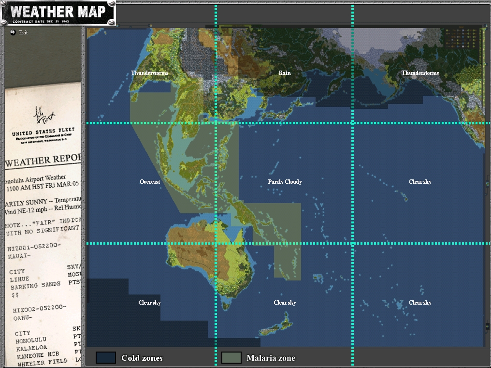Click the Exit arrow icon
Viewport: 491px width, 368px height.
(13, 32)
